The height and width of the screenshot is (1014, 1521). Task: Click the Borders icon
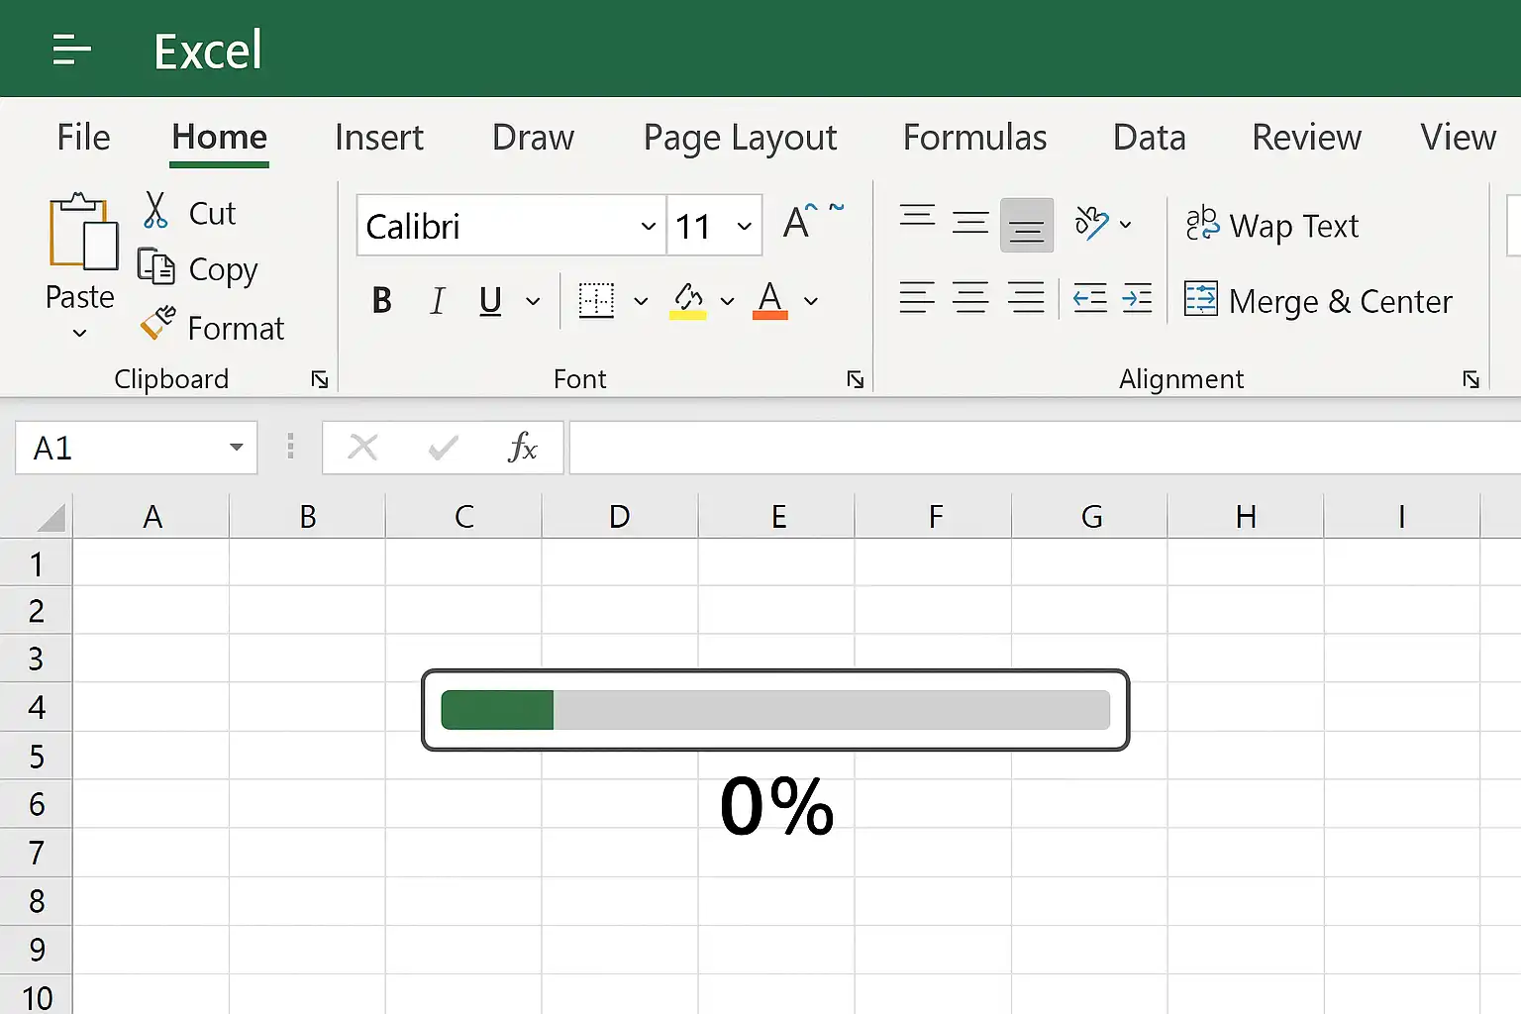click(596, 300)
